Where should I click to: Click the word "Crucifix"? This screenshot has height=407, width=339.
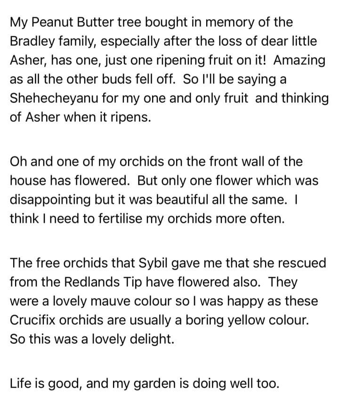pos(32,320)
